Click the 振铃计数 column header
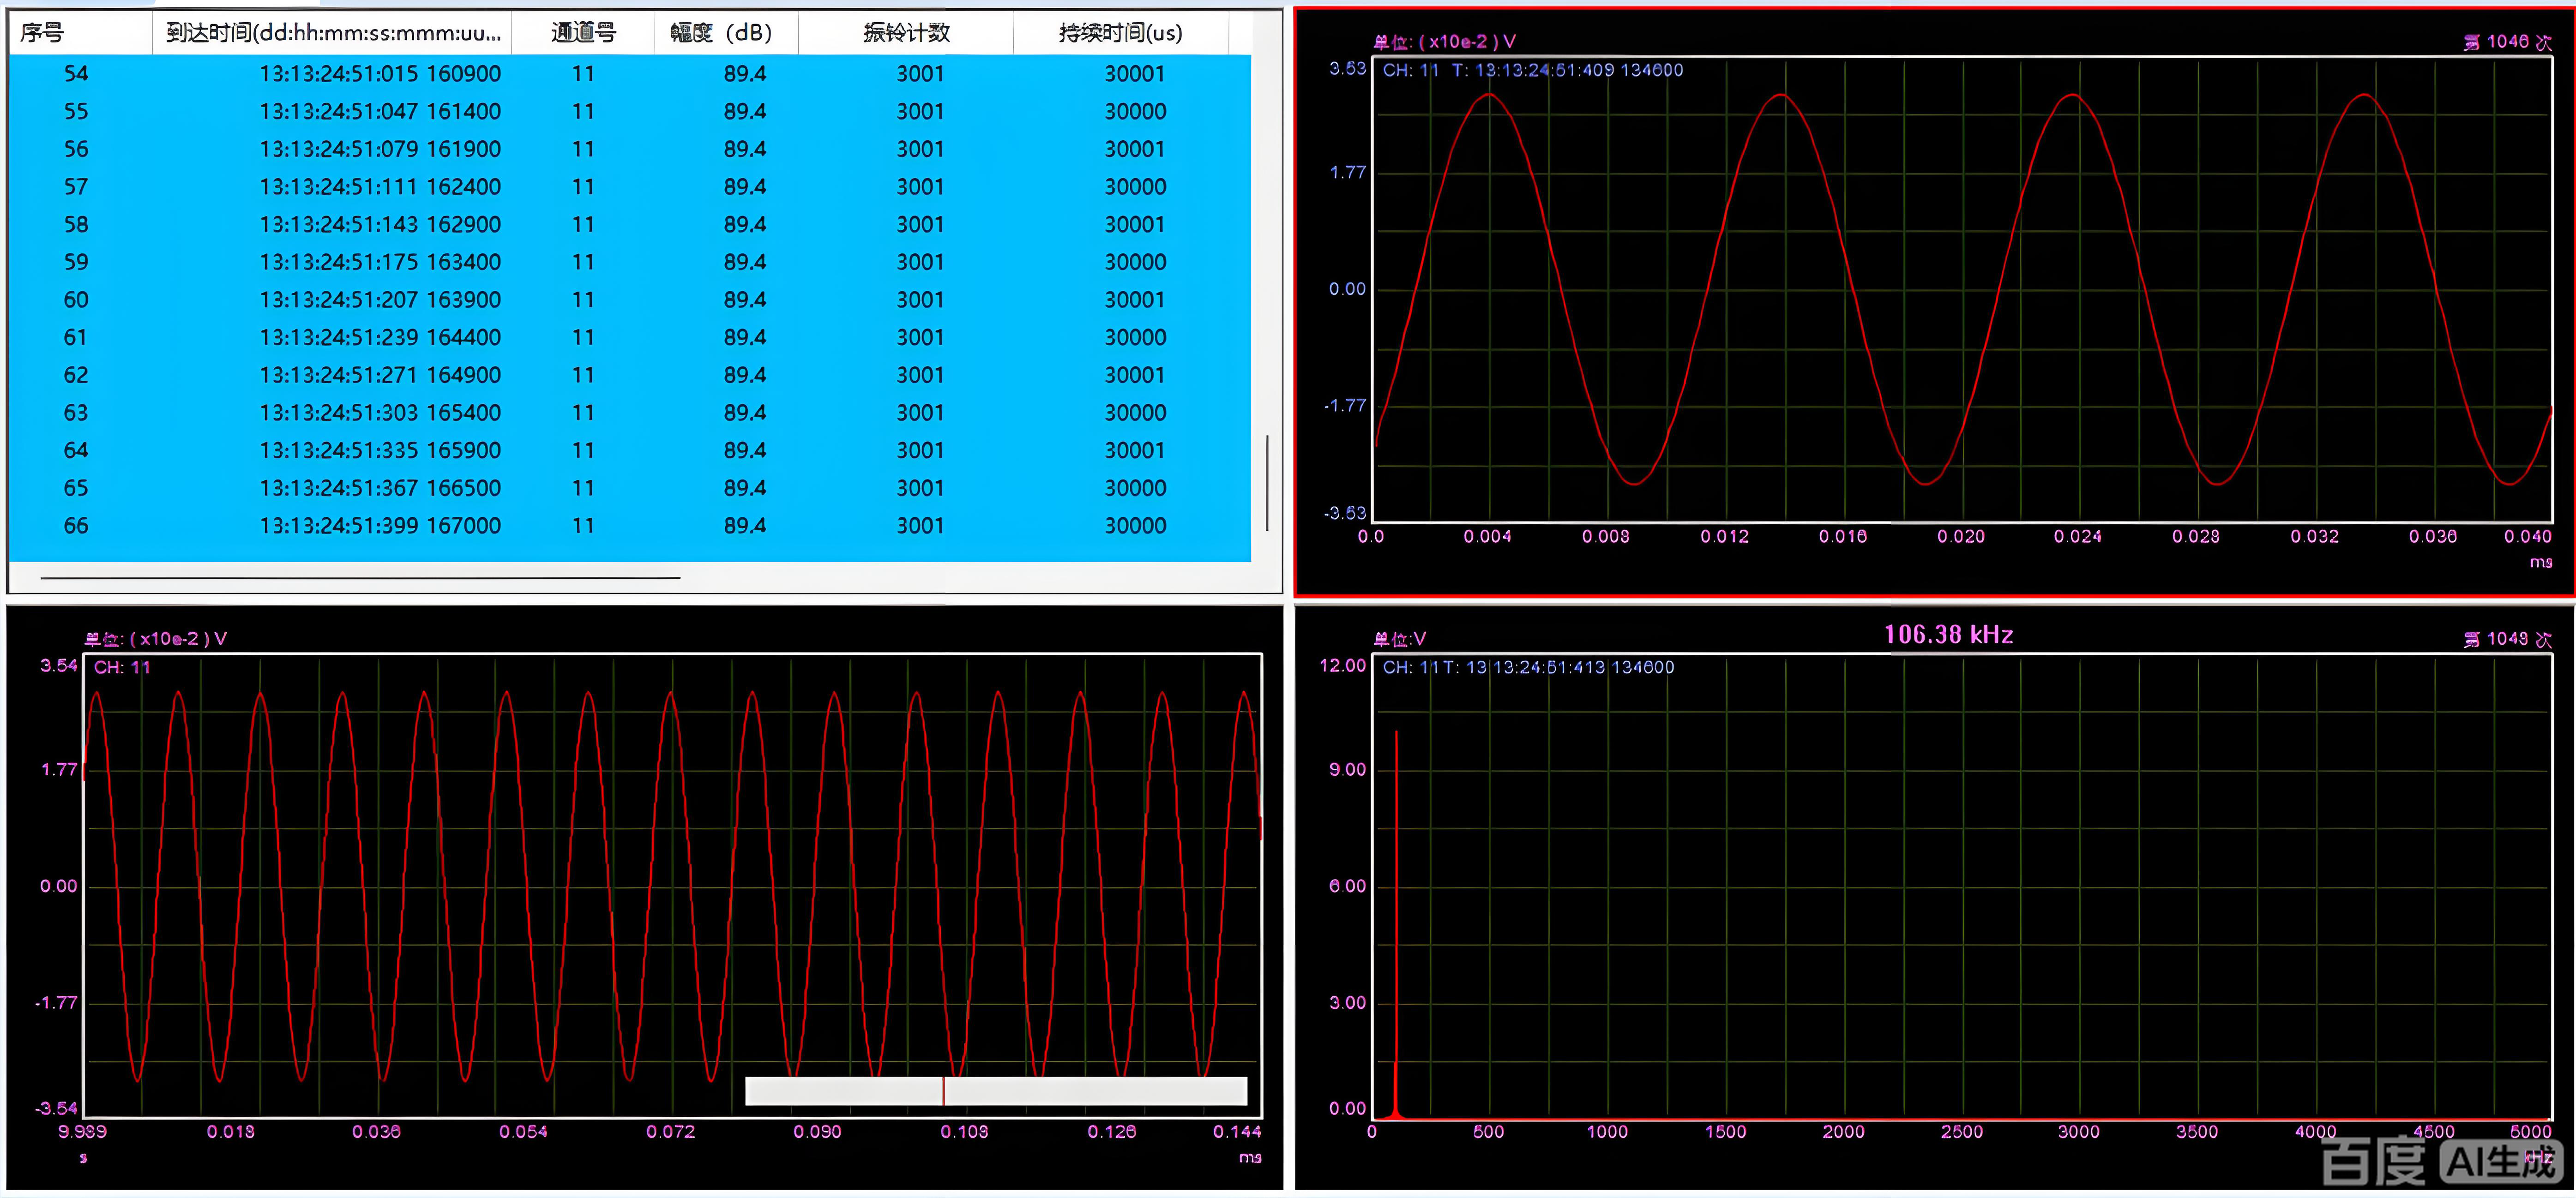The image size is (2576, 1198). 906,33
